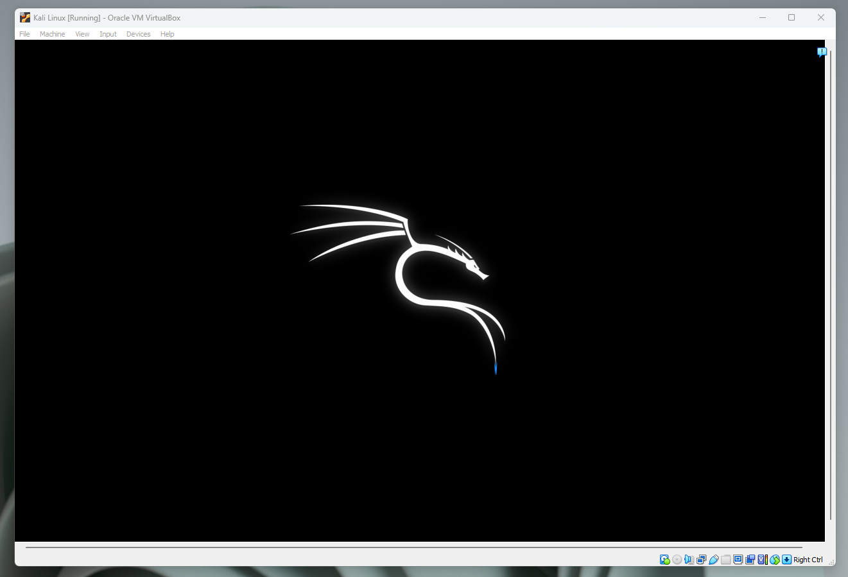Maximize the VirtualBox window

792,17
